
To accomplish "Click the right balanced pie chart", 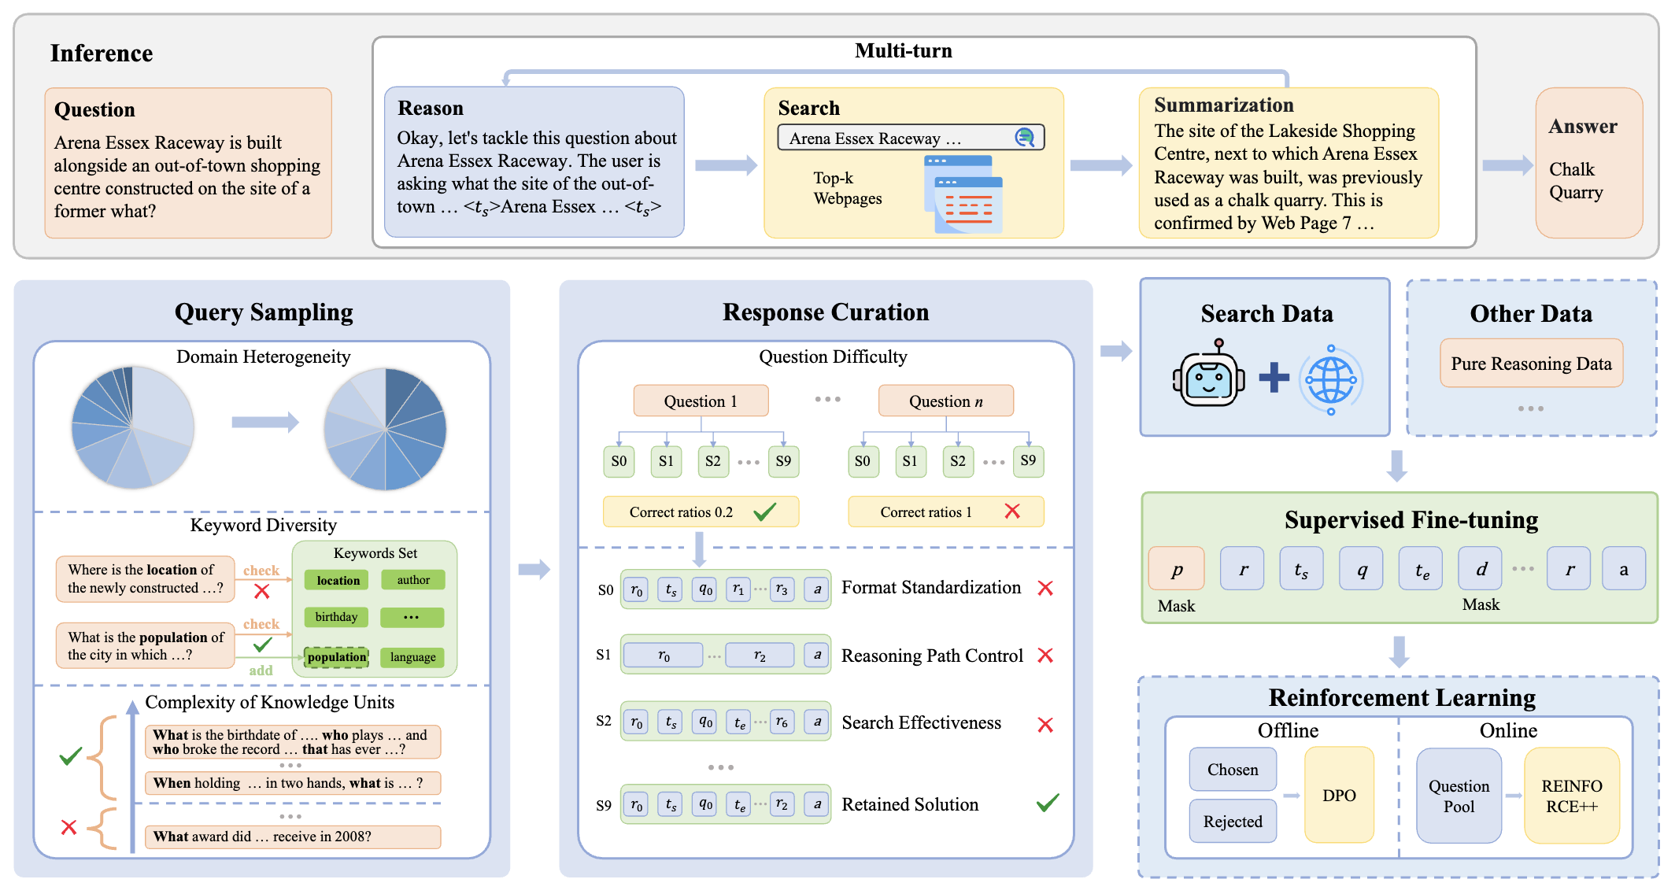I will point(385,429).
